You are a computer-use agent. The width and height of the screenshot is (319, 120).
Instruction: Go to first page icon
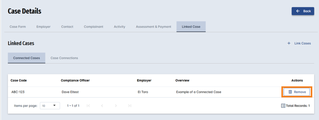pos(88,106)
